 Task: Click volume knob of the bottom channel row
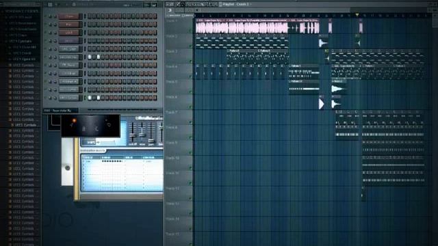click(x=55, y=98)
